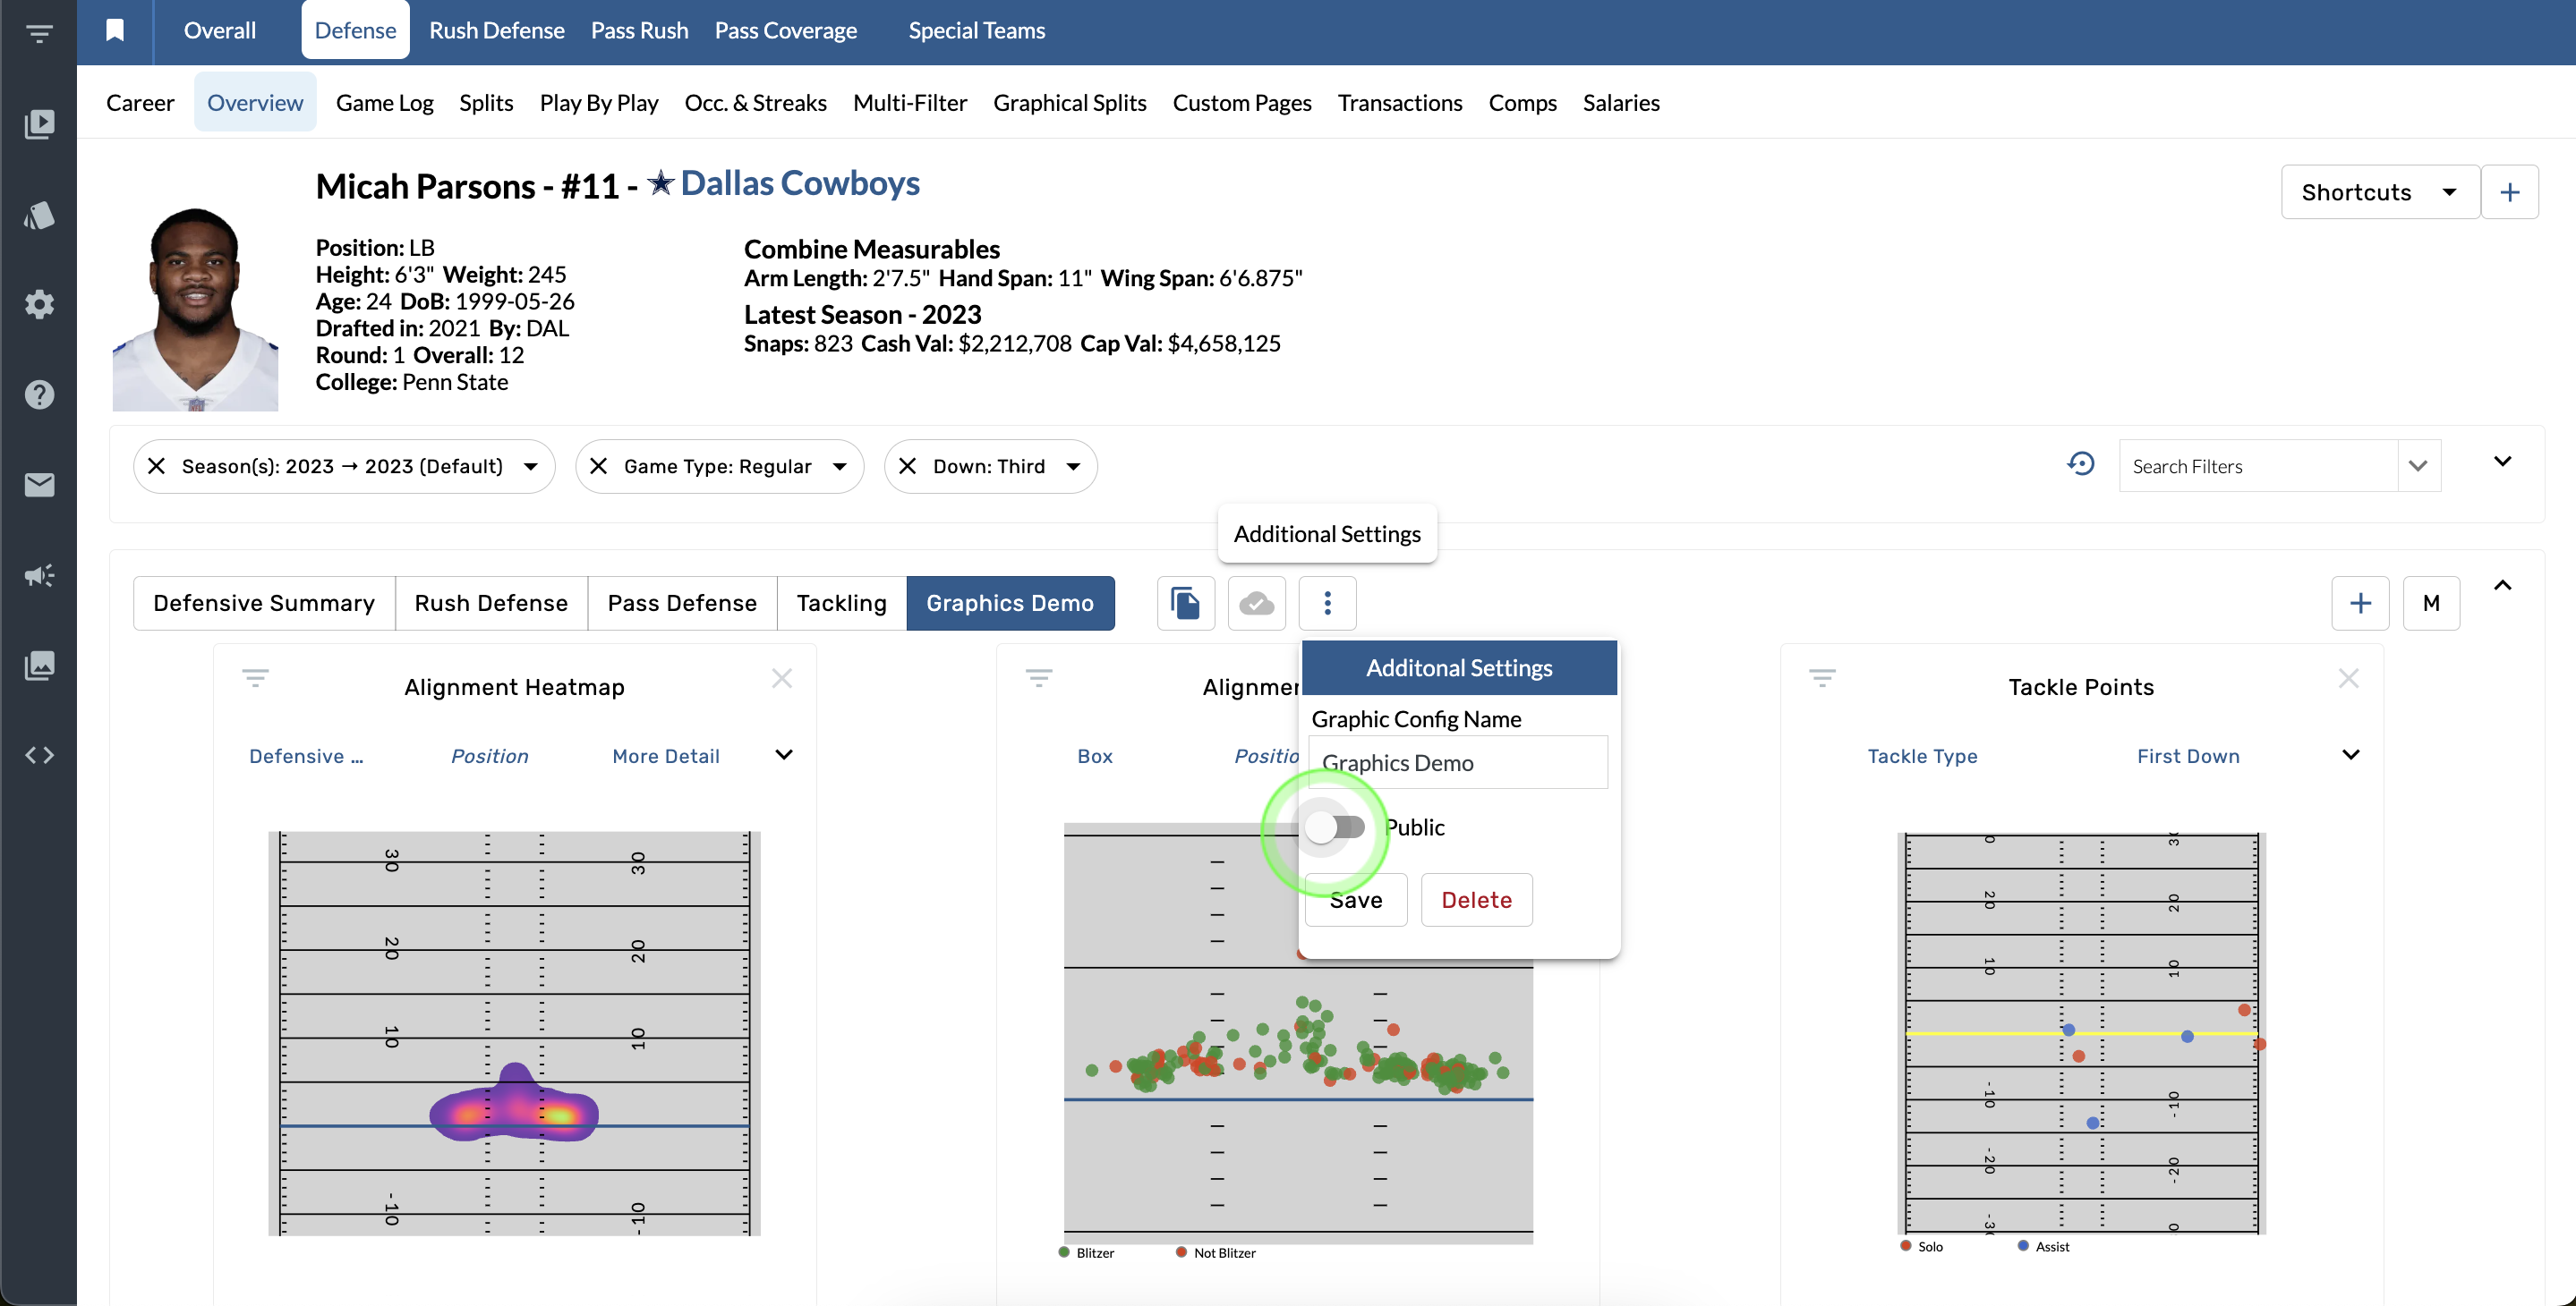The image size is (2576, 1306).
Task: Click the bookmark icon in top bar
Action: [x=115, y=30]
